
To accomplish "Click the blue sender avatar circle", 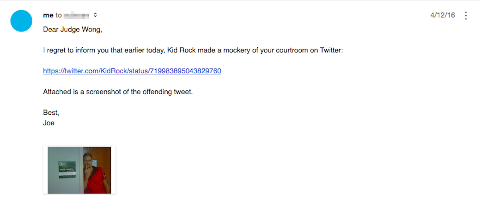I will (x=21, y=21).
